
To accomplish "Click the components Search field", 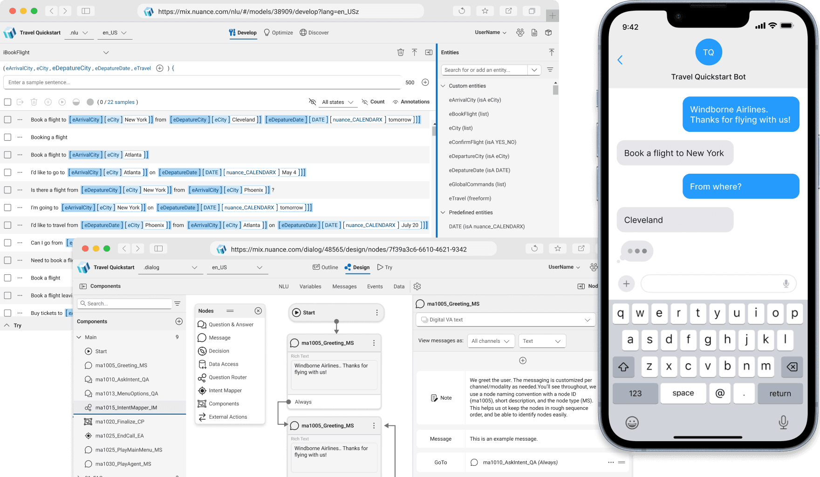I will [x=125, y=304].
